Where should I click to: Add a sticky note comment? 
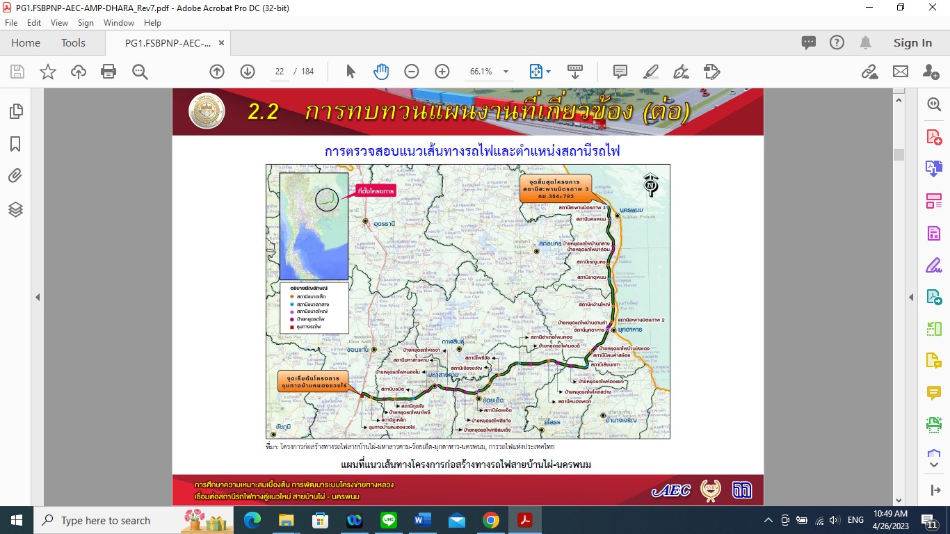point(620,72)
